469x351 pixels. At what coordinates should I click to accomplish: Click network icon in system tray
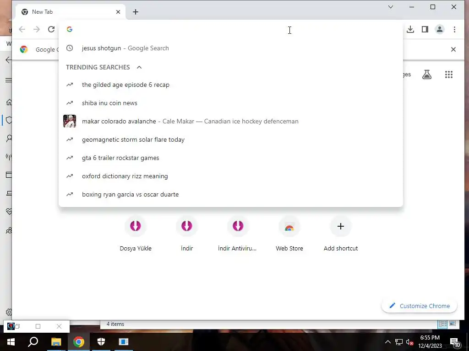tap(399, 342)
